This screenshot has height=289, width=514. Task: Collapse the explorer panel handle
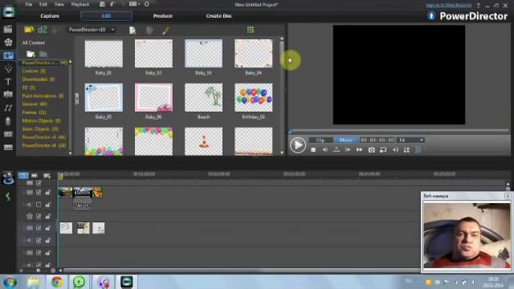click(x=77, y=98)
